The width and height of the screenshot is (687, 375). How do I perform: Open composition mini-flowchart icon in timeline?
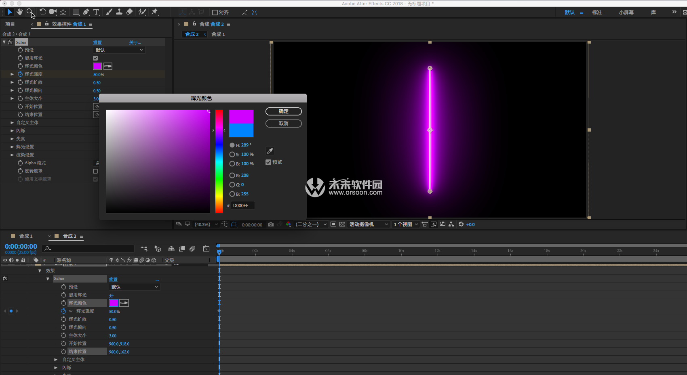tap(144, 249)
